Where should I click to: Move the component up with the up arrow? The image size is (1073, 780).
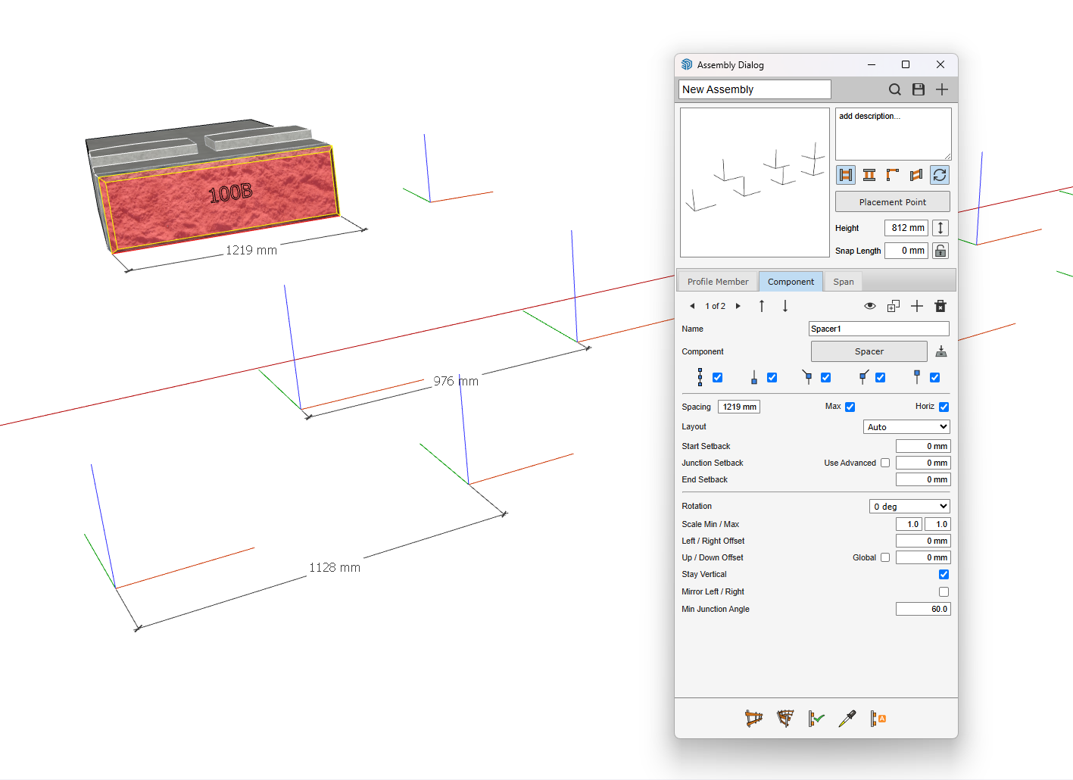tap(762, 306)
